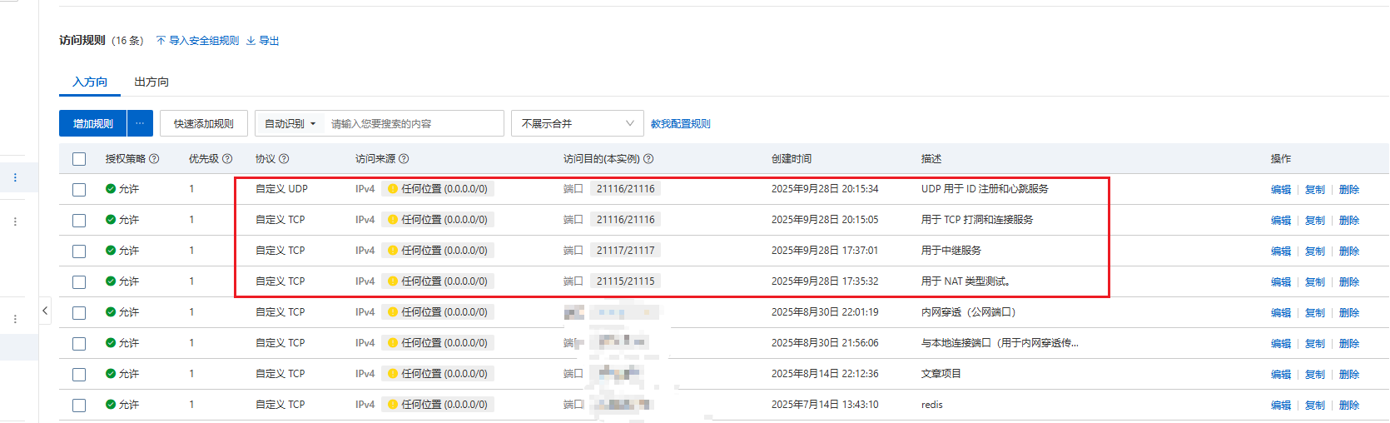Click creation time 2025年7月14日 13:43:10
Viewport: 1390px width, 423px height.
click(825, 405)
